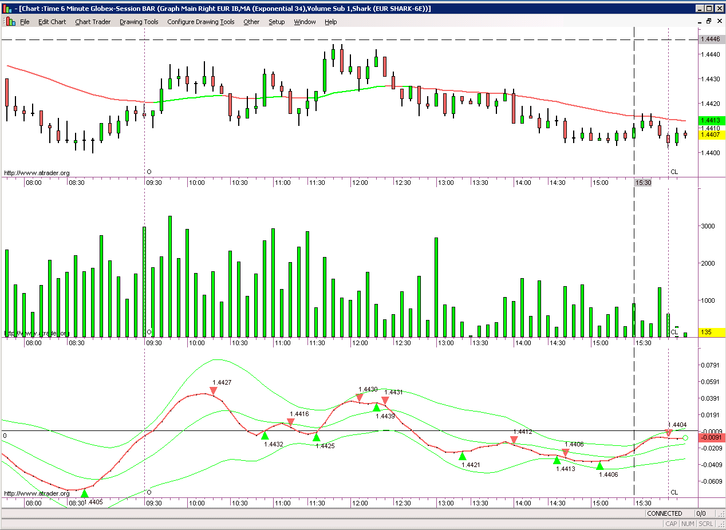This screenshot has height=530, width=726.
Task: Click the hollow green circle at Shark line end
Action: [685, 438]
